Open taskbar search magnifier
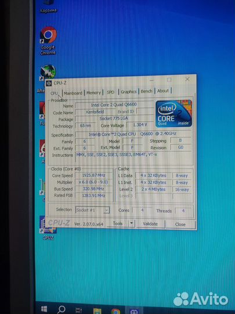This screenshot has width=235, height=314. (x=61, y=309)
